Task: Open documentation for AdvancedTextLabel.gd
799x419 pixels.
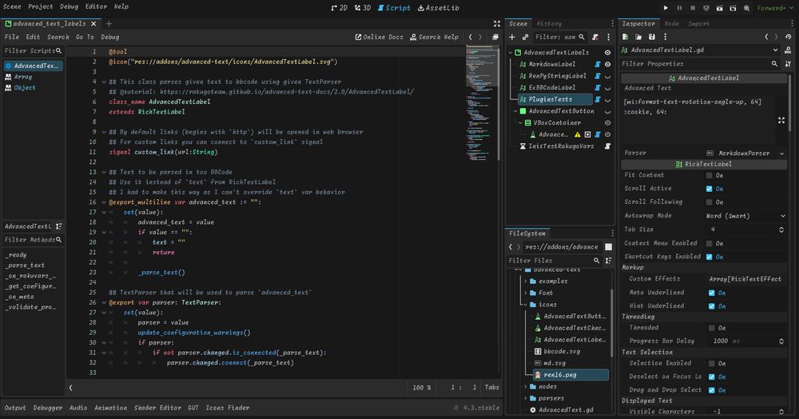Action: [x=789, y=50]
